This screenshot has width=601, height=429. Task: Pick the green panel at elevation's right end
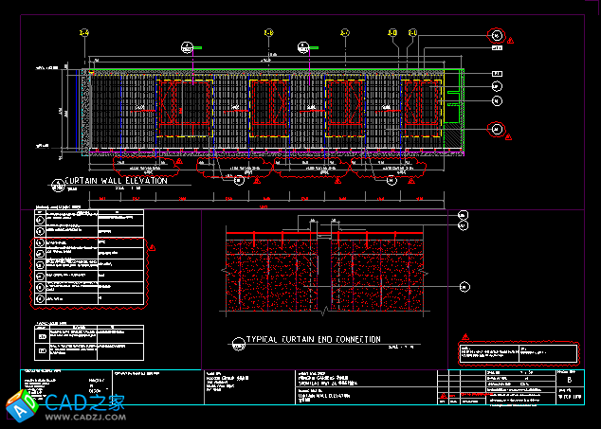click(454, 109)
